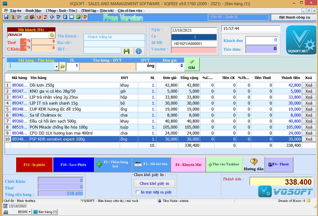Click the floppy disk save toolbar icon
The width and height of the screenshot is (318, 216).
6,17
